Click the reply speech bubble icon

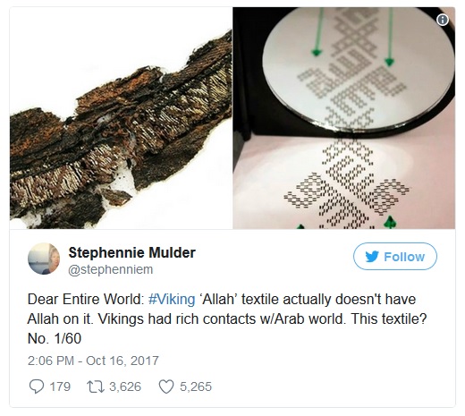tap(37, 386)
